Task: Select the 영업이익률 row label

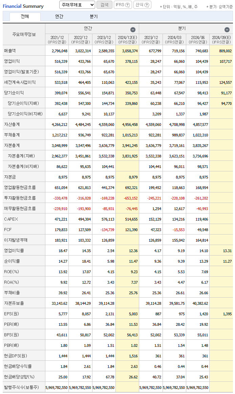Action: click(14, 250)
